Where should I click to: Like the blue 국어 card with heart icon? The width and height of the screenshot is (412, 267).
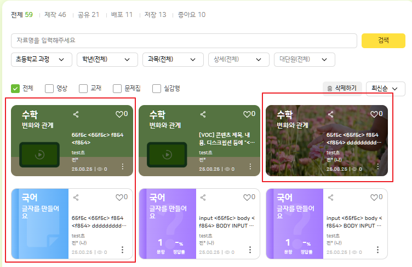(119, 198)
